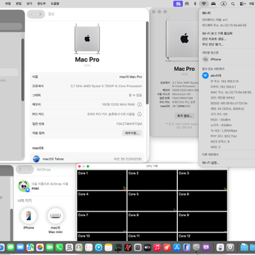The width and height of the screenshot is (255, 255).
Task: Show PCI card details info icon
Action: pyautogui.click(x=140, y=114)
